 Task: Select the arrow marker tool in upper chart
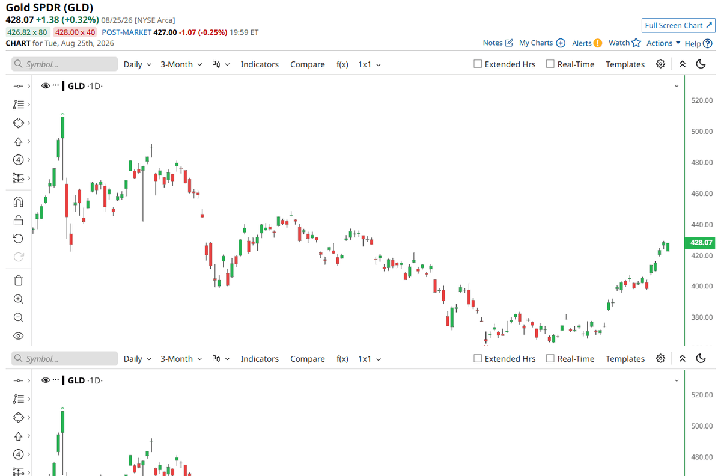[18, 142]
